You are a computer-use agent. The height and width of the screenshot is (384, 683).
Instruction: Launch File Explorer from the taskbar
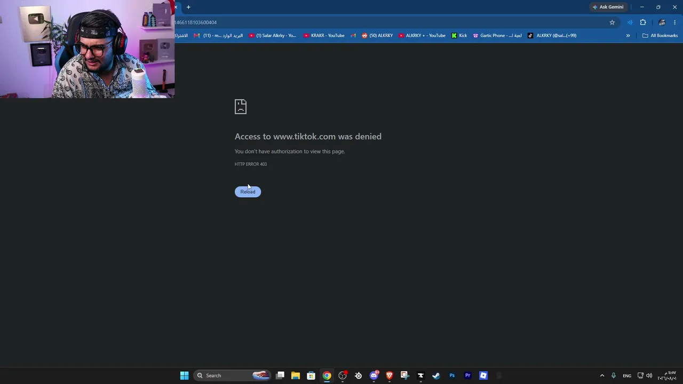296,375
